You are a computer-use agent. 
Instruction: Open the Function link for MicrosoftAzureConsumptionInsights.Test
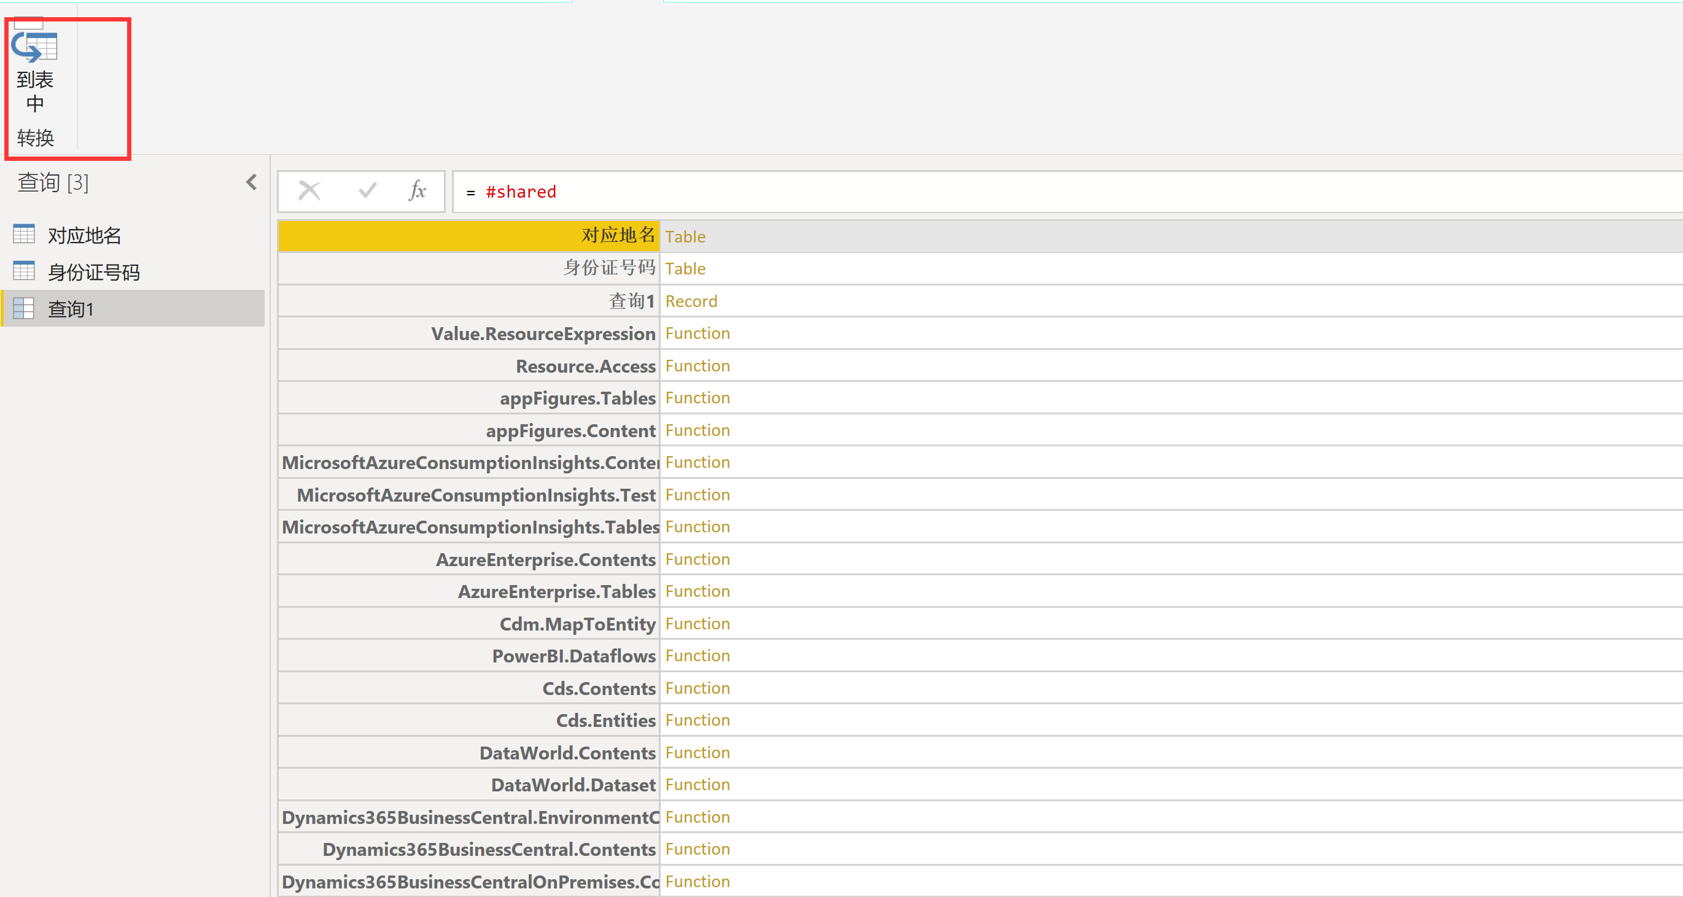(697, 495)
